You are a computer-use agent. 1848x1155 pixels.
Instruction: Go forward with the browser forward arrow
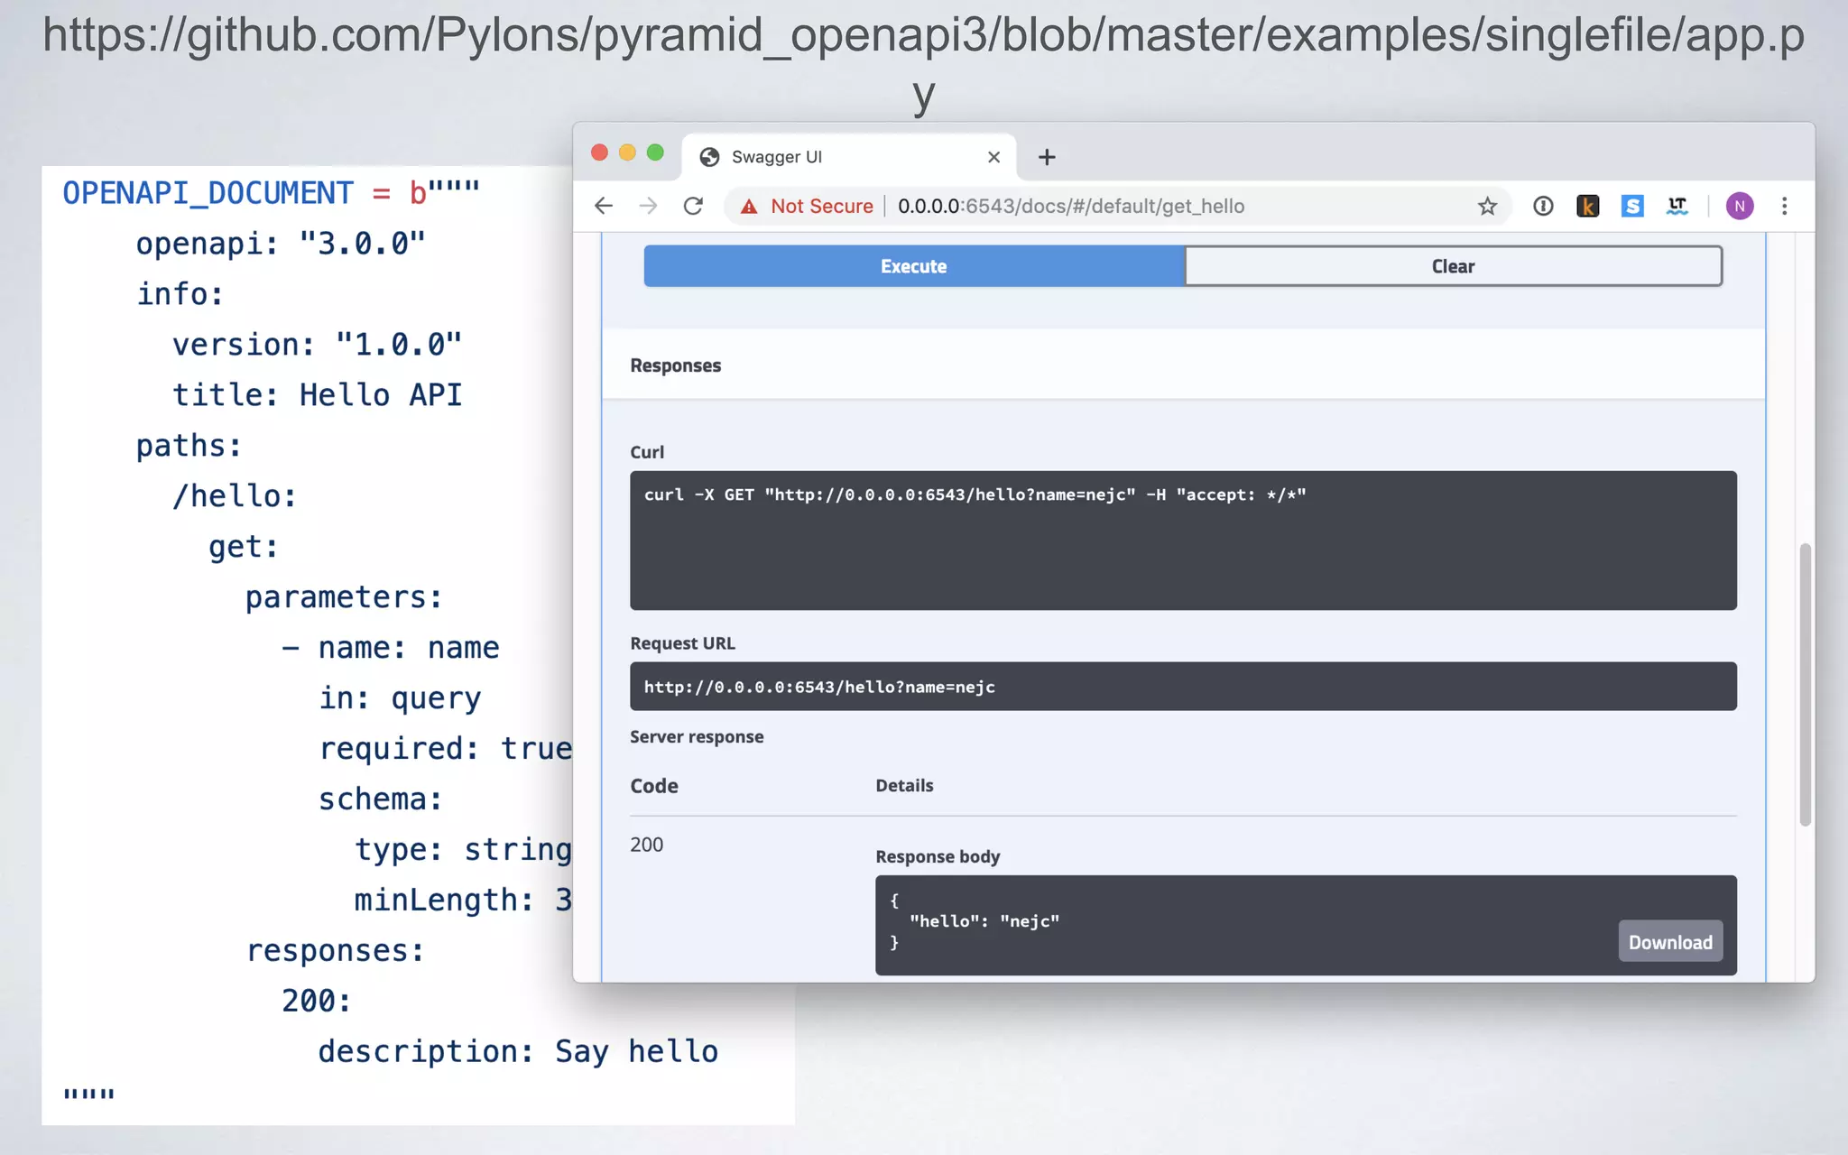[x=648, y=206]
